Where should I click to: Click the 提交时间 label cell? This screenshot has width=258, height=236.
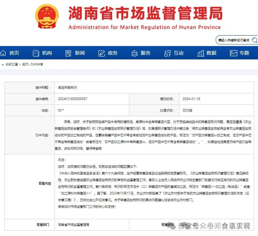(154, 99)
